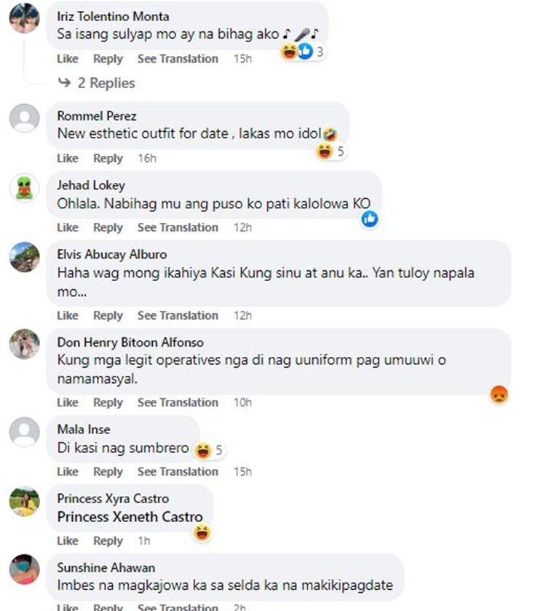The width and height of the screenshot is (546, 611).
Task: Open Jehad Lokey's frog avatar
Action: [x=25, y=188]
